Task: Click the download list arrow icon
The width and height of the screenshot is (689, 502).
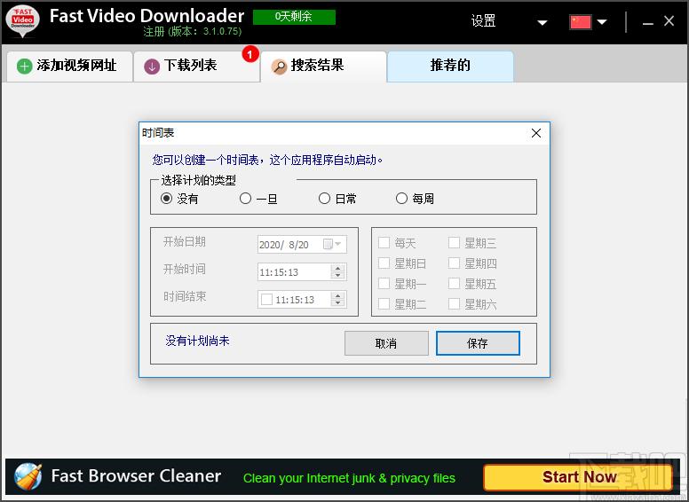Action: [152, 67]
